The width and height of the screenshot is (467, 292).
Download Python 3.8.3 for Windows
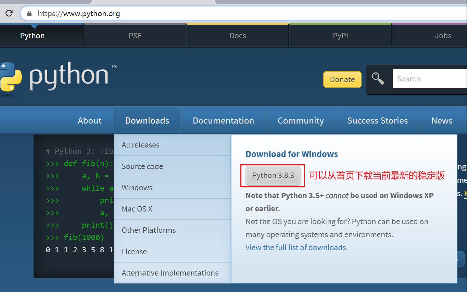273,176
